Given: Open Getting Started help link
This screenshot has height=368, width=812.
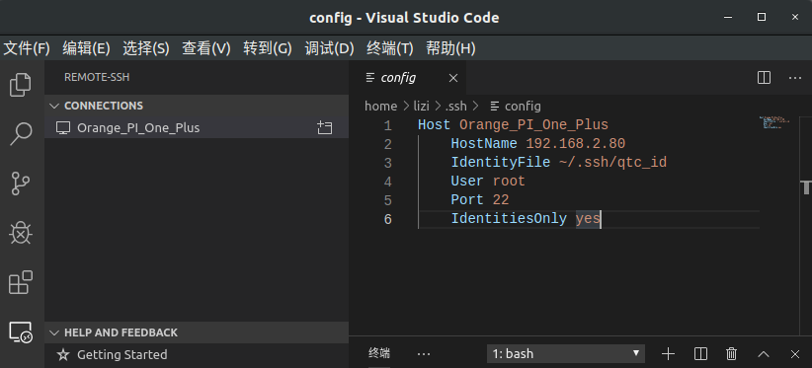Looking at the screenshot, I should pyautogui.click(x=122, y=354).
